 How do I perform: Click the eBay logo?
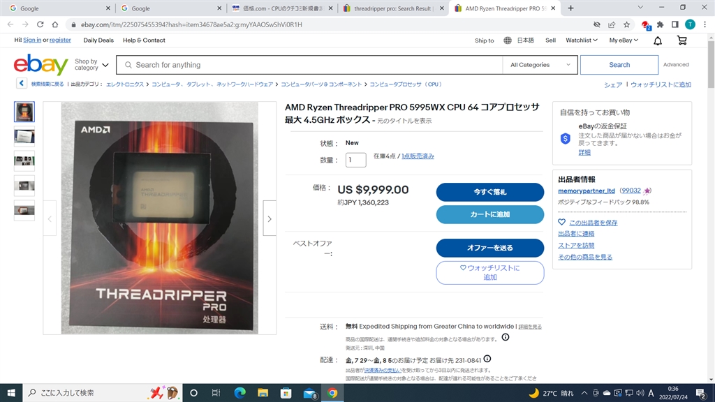pos(40,64)
